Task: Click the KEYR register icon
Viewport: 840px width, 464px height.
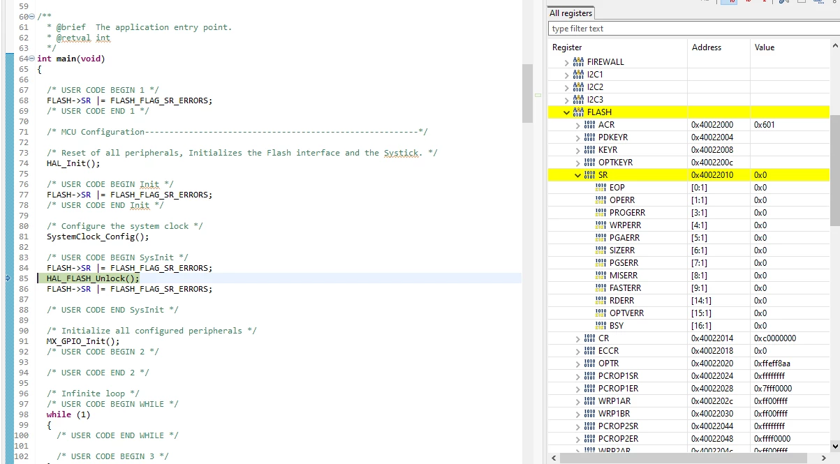Action: (589, 149)
